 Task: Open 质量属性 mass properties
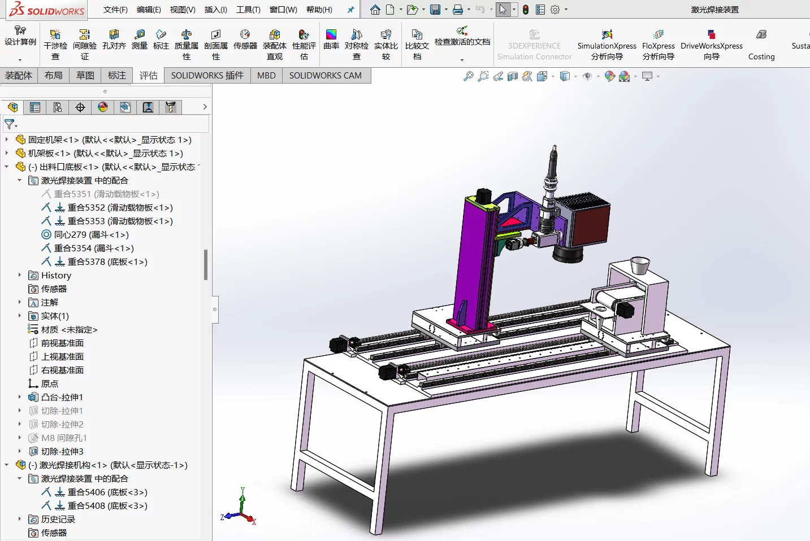coord(187,44)
